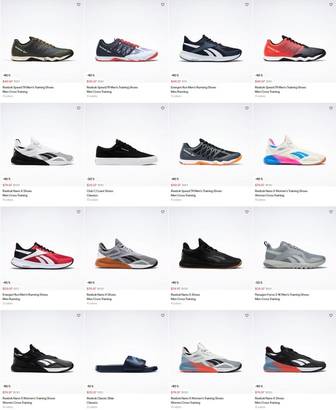Viewport: 336px width, 410px height.
Task: Click wishlist heart on navy-red Speed TR shoe
Action: tap(163, 4)
